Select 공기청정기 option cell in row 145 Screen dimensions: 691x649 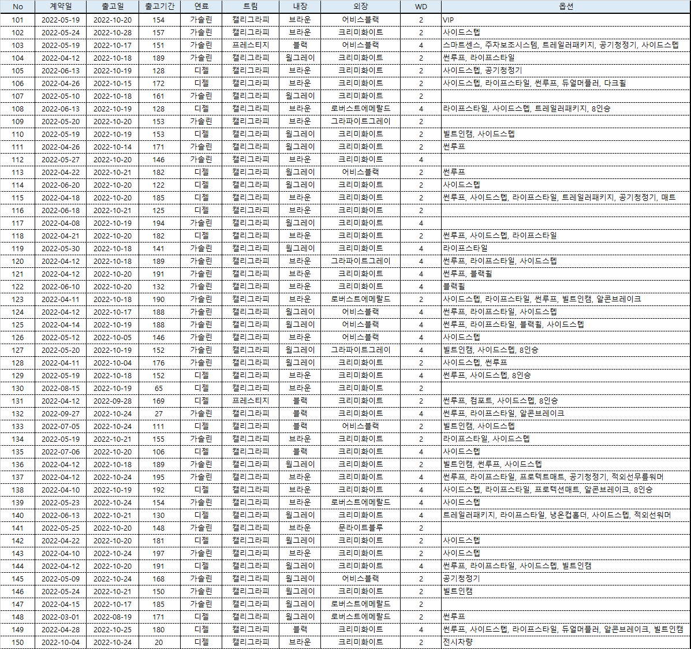tap(566, 579)
